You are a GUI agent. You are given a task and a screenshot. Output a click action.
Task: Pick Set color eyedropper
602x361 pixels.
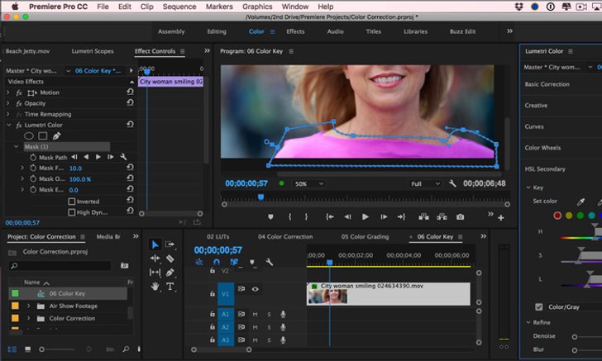point(580,202)
